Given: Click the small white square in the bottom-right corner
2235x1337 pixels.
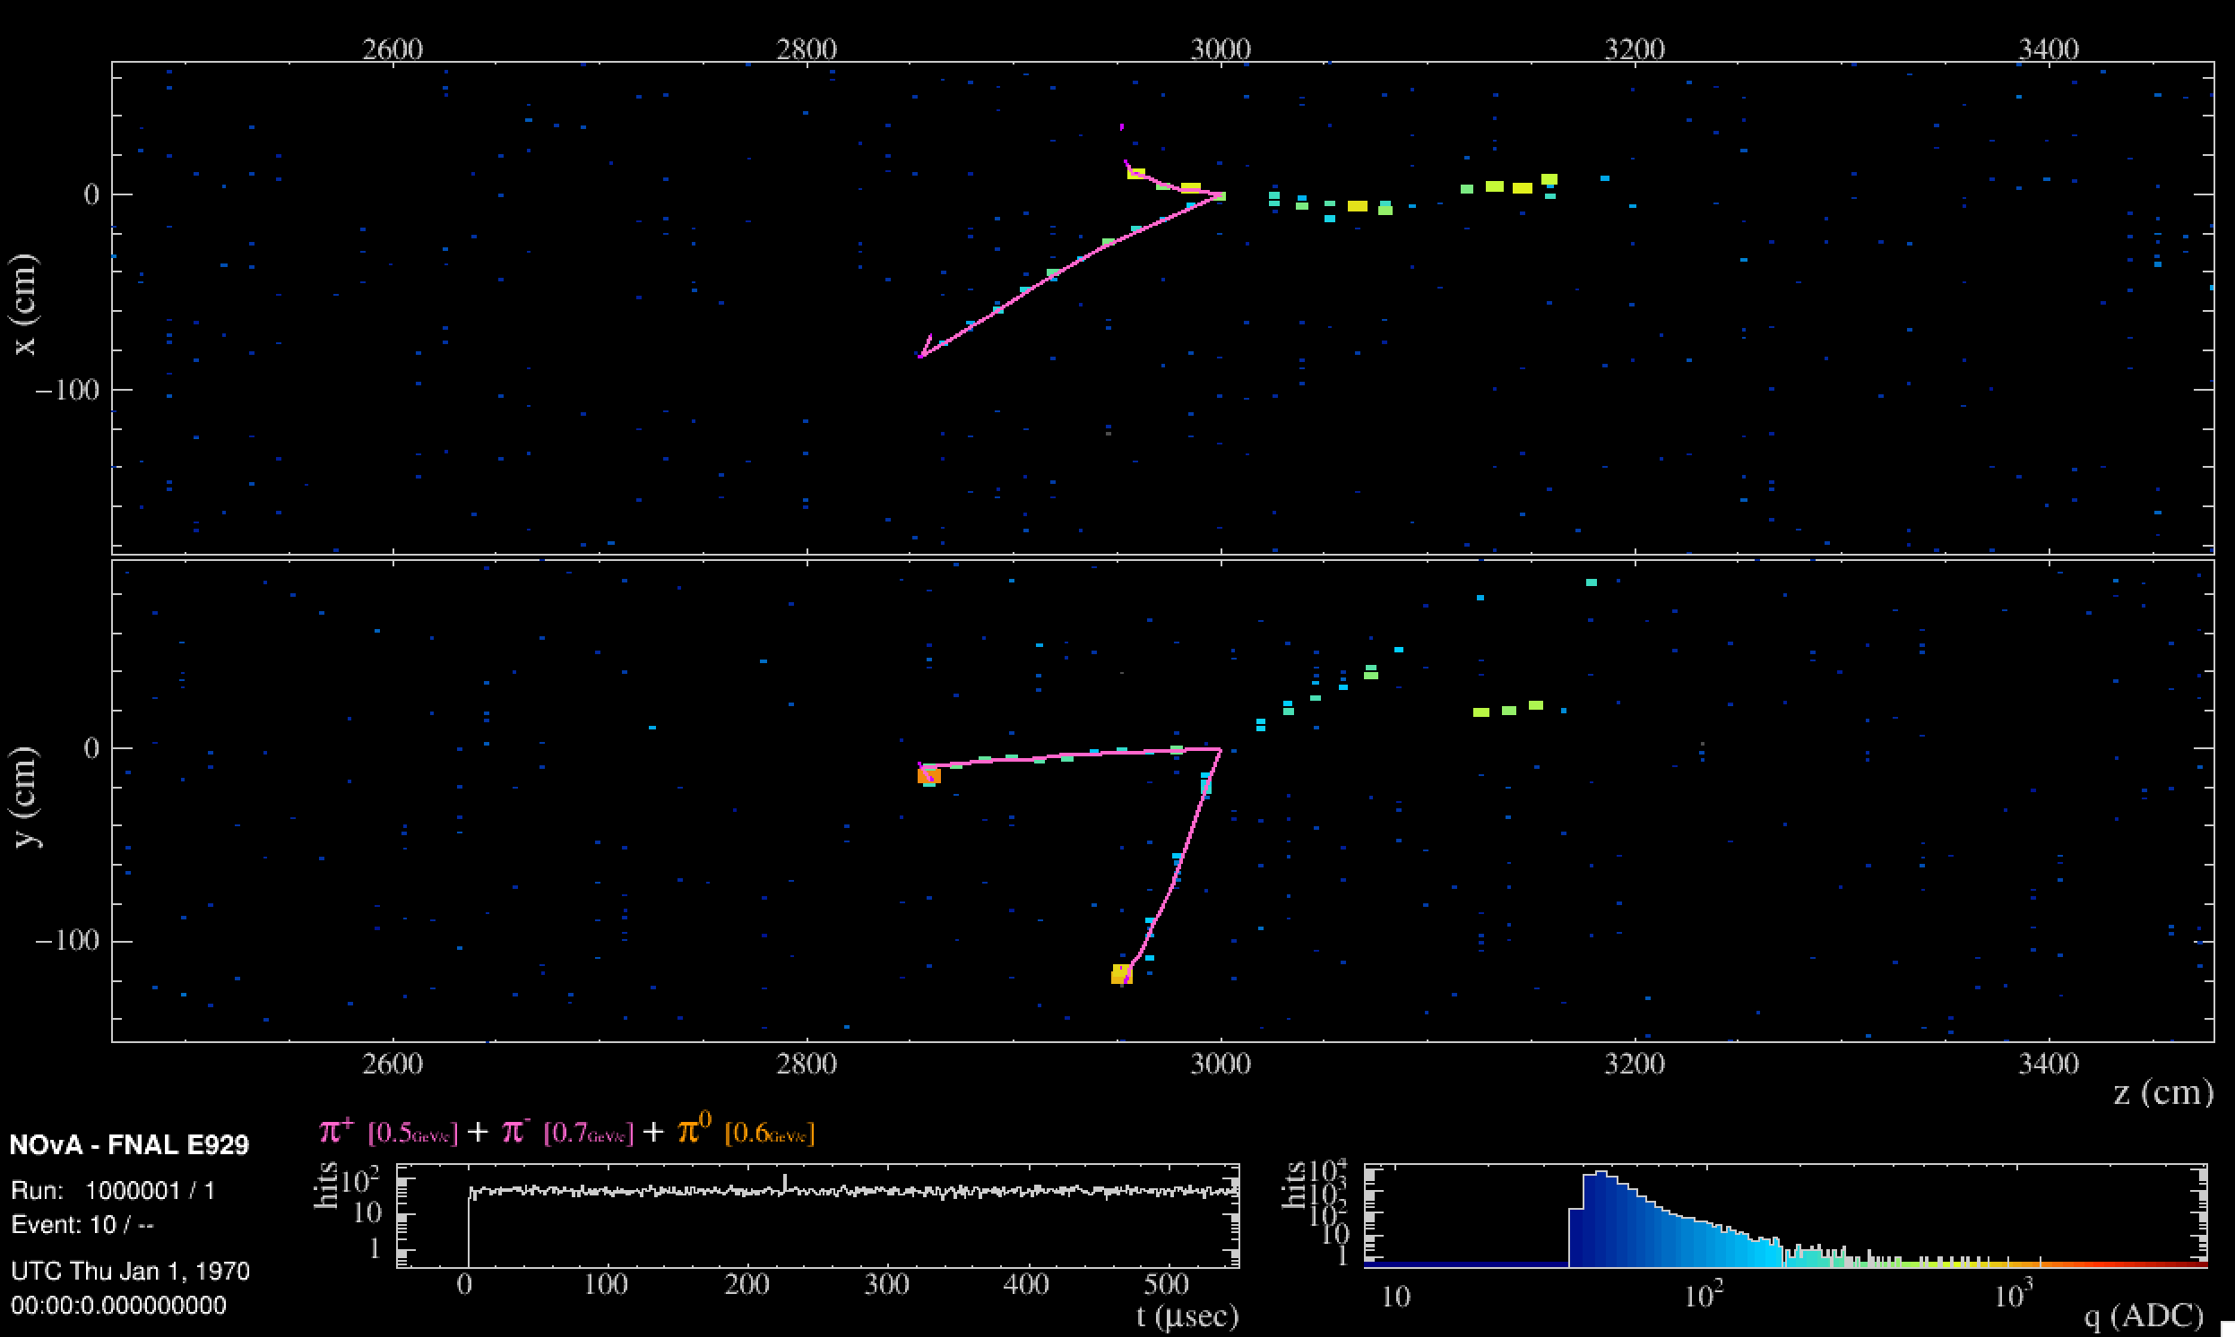Looking at the screenshot, I should [2227, 1329].
